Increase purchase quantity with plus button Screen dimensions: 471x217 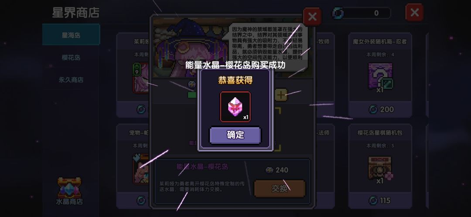281,95
